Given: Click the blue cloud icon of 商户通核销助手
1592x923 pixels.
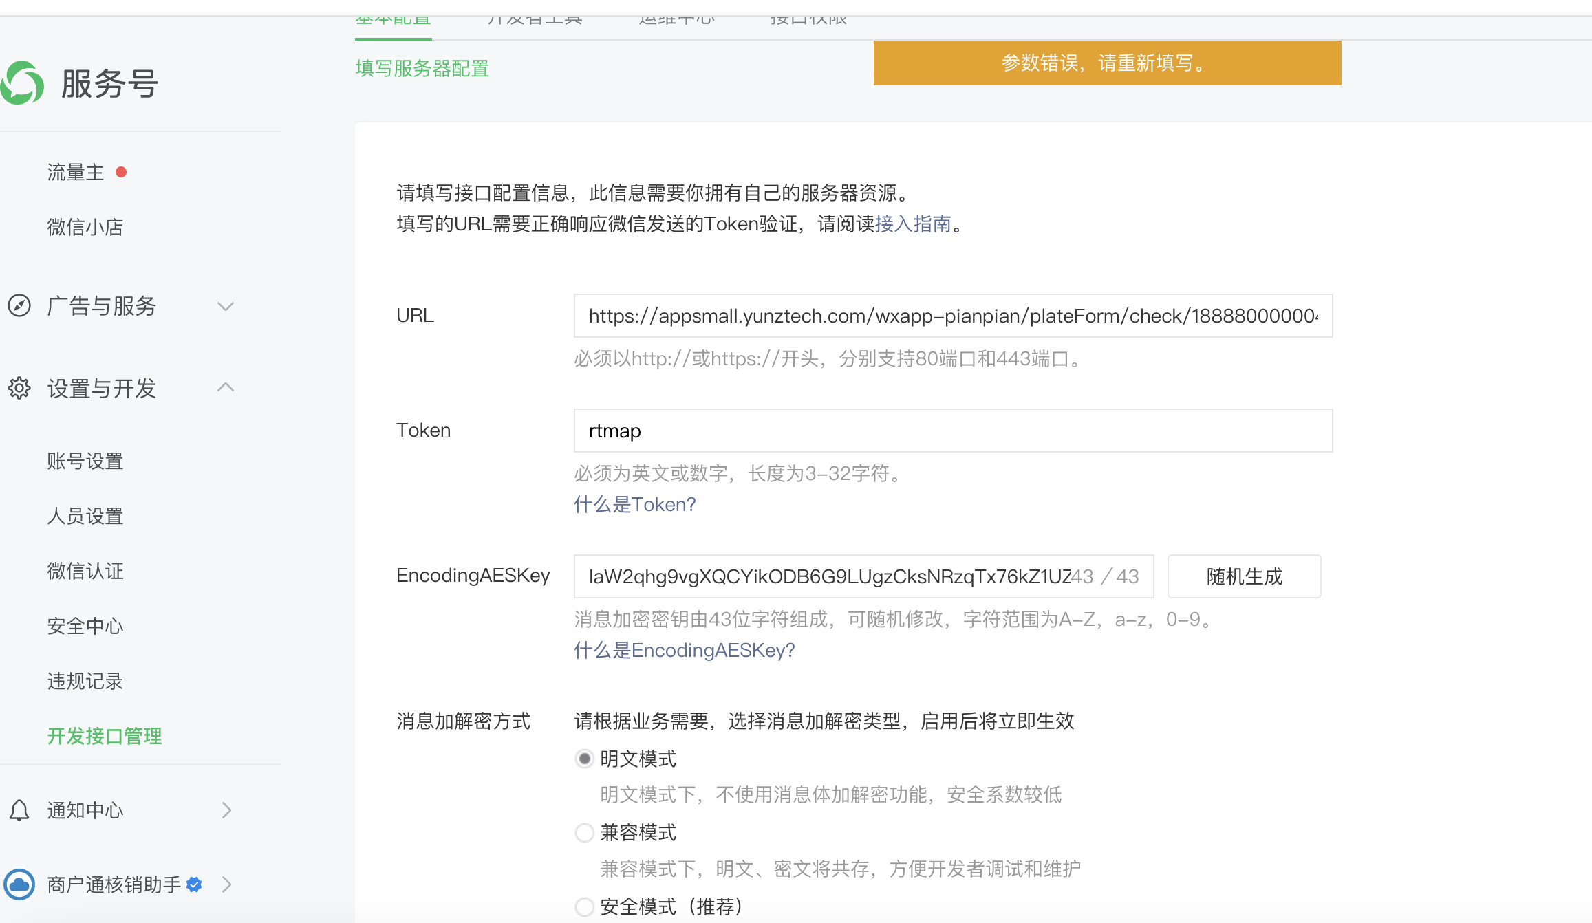Looking at the screenshot, I should pyautogui.click(x=19, y=884).
